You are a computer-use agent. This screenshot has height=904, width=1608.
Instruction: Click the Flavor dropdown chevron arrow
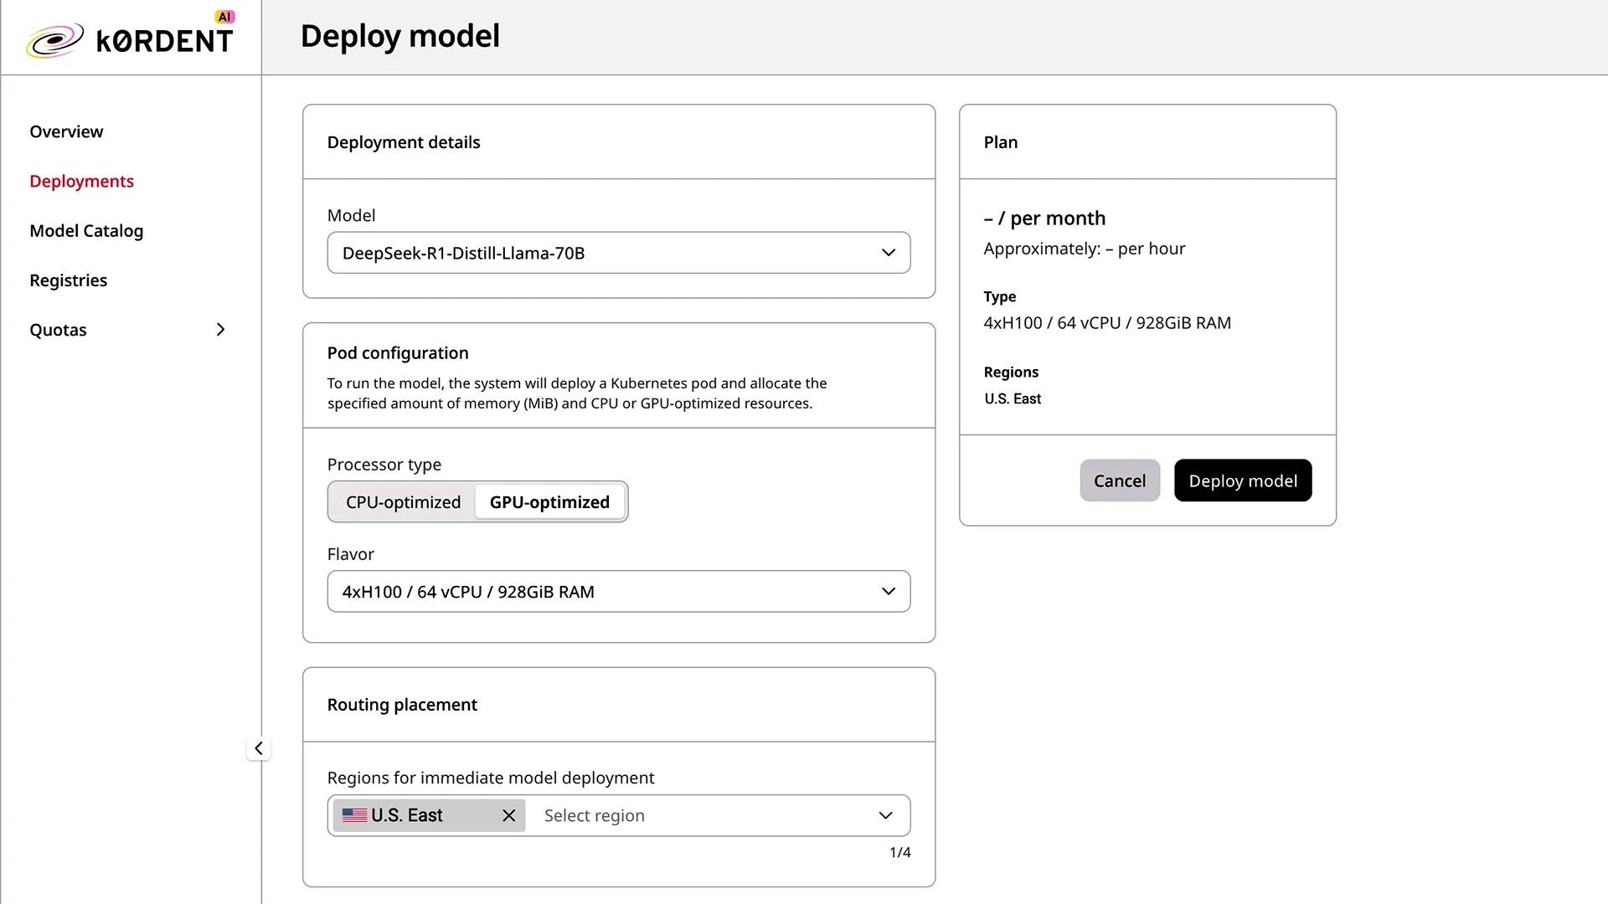tap(888, 592)
